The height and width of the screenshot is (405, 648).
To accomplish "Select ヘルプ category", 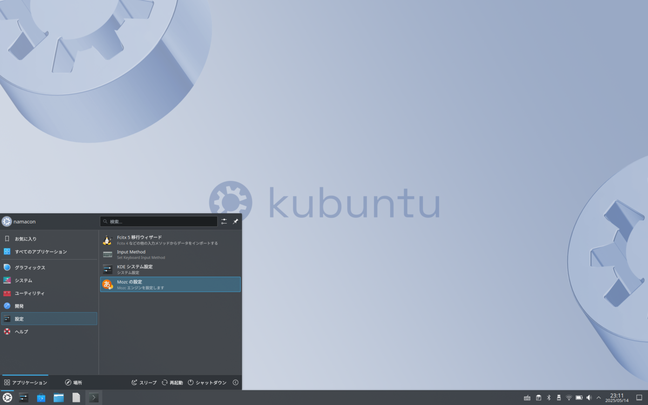I will 49,332.
